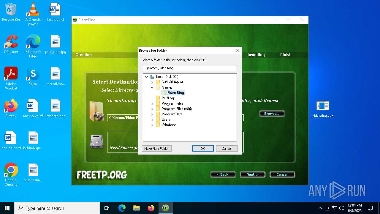The width and height of the screenshot is (380, 214).
Task: Expand the ProgramData folder node
Action: [x=152, y=114]
